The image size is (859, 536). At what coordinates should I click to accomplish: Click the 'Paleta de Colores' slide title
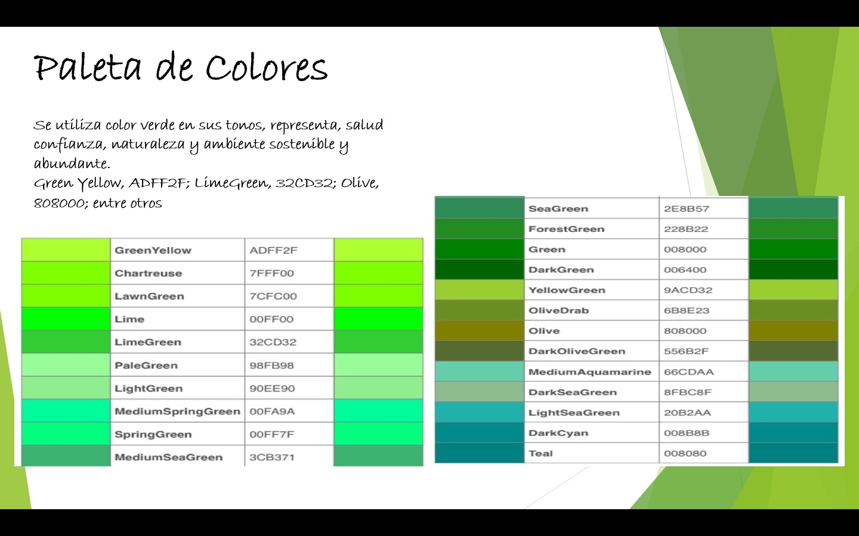coord(181,67)
